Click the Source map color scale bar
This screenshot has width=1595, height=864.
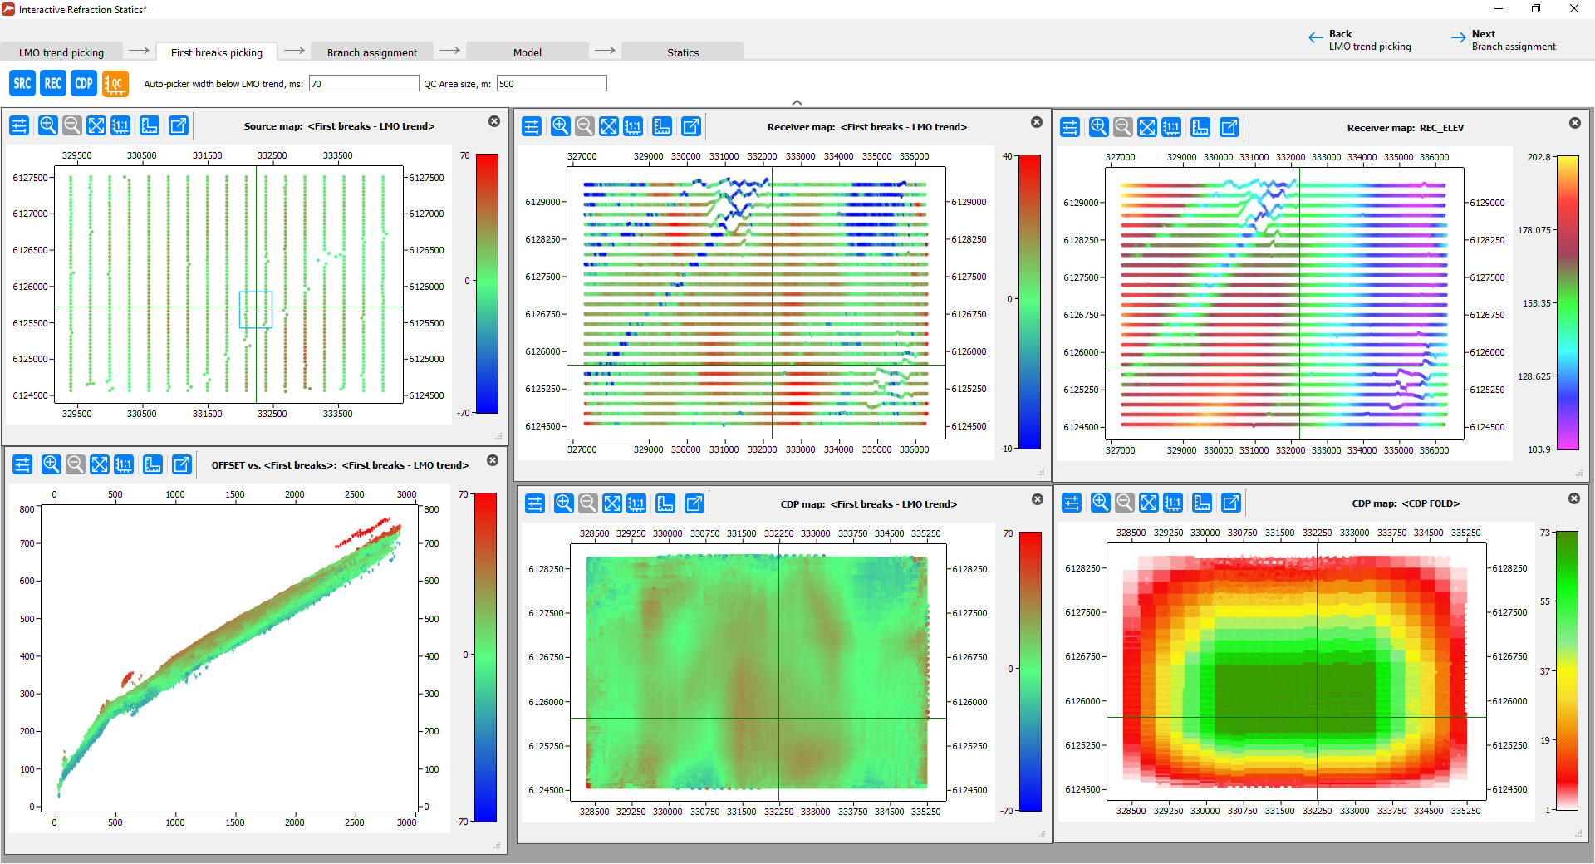(487, 283)
